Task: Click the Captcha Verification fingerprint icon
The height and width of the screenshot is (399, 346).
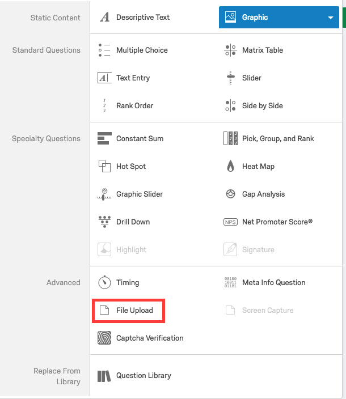Action: [x=104, y=338]
